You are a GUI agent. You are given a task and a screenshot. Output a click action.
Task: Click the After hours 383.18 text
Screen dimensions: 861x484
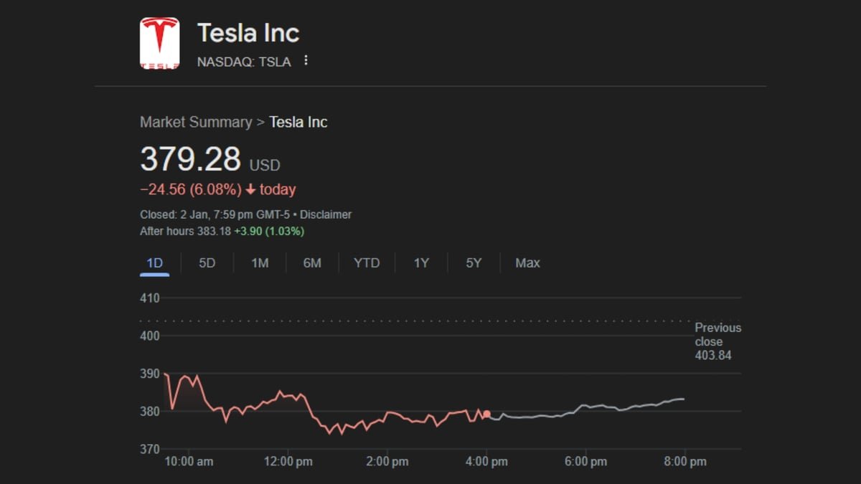185,231
